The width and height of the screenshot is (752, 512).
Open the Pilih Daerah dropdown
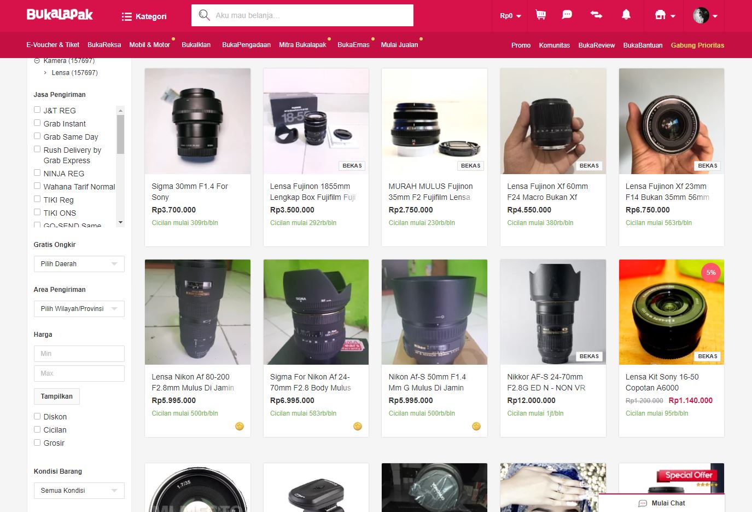pyautogui.click(x=79, y=263)
